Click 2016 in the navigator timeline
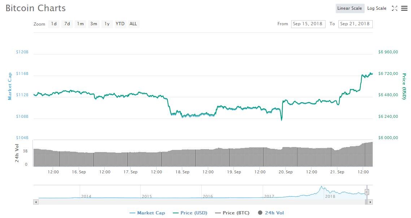This screenshot has height=218, width=411. pos(207,196)
